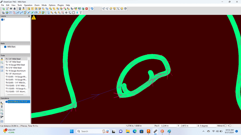Open the File menu
This screenshot has height=135, width=241.
point(2,5)
